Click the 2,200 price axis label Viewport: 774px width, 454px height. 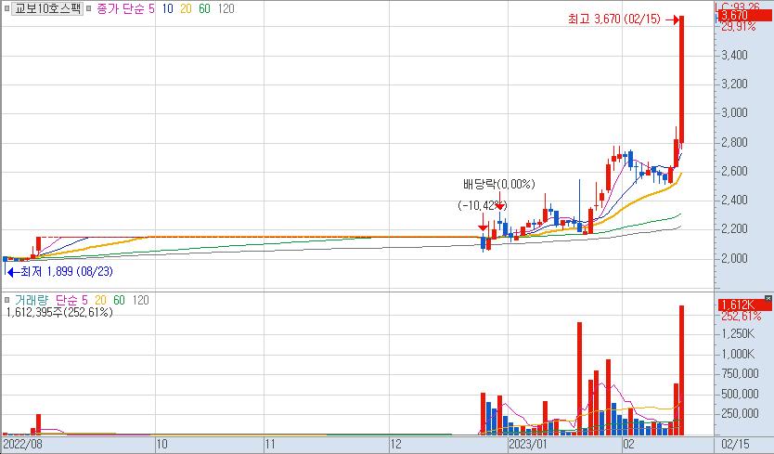tap(734, 229)
